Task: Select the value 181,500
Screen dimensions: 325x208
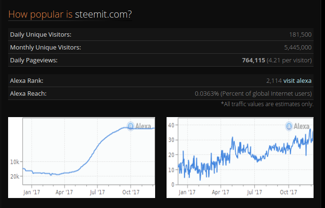Action: [300, 35]
